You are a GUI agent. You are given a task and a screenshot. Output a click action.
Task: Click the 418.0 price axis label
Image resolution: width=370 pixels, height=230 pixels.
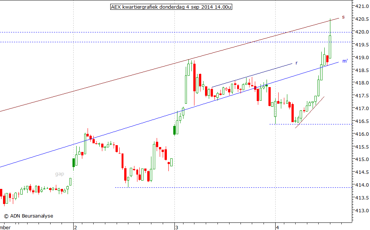362,83
